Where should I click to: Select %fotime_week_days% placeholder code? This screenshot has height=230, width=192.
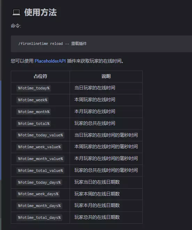(38, 194)
